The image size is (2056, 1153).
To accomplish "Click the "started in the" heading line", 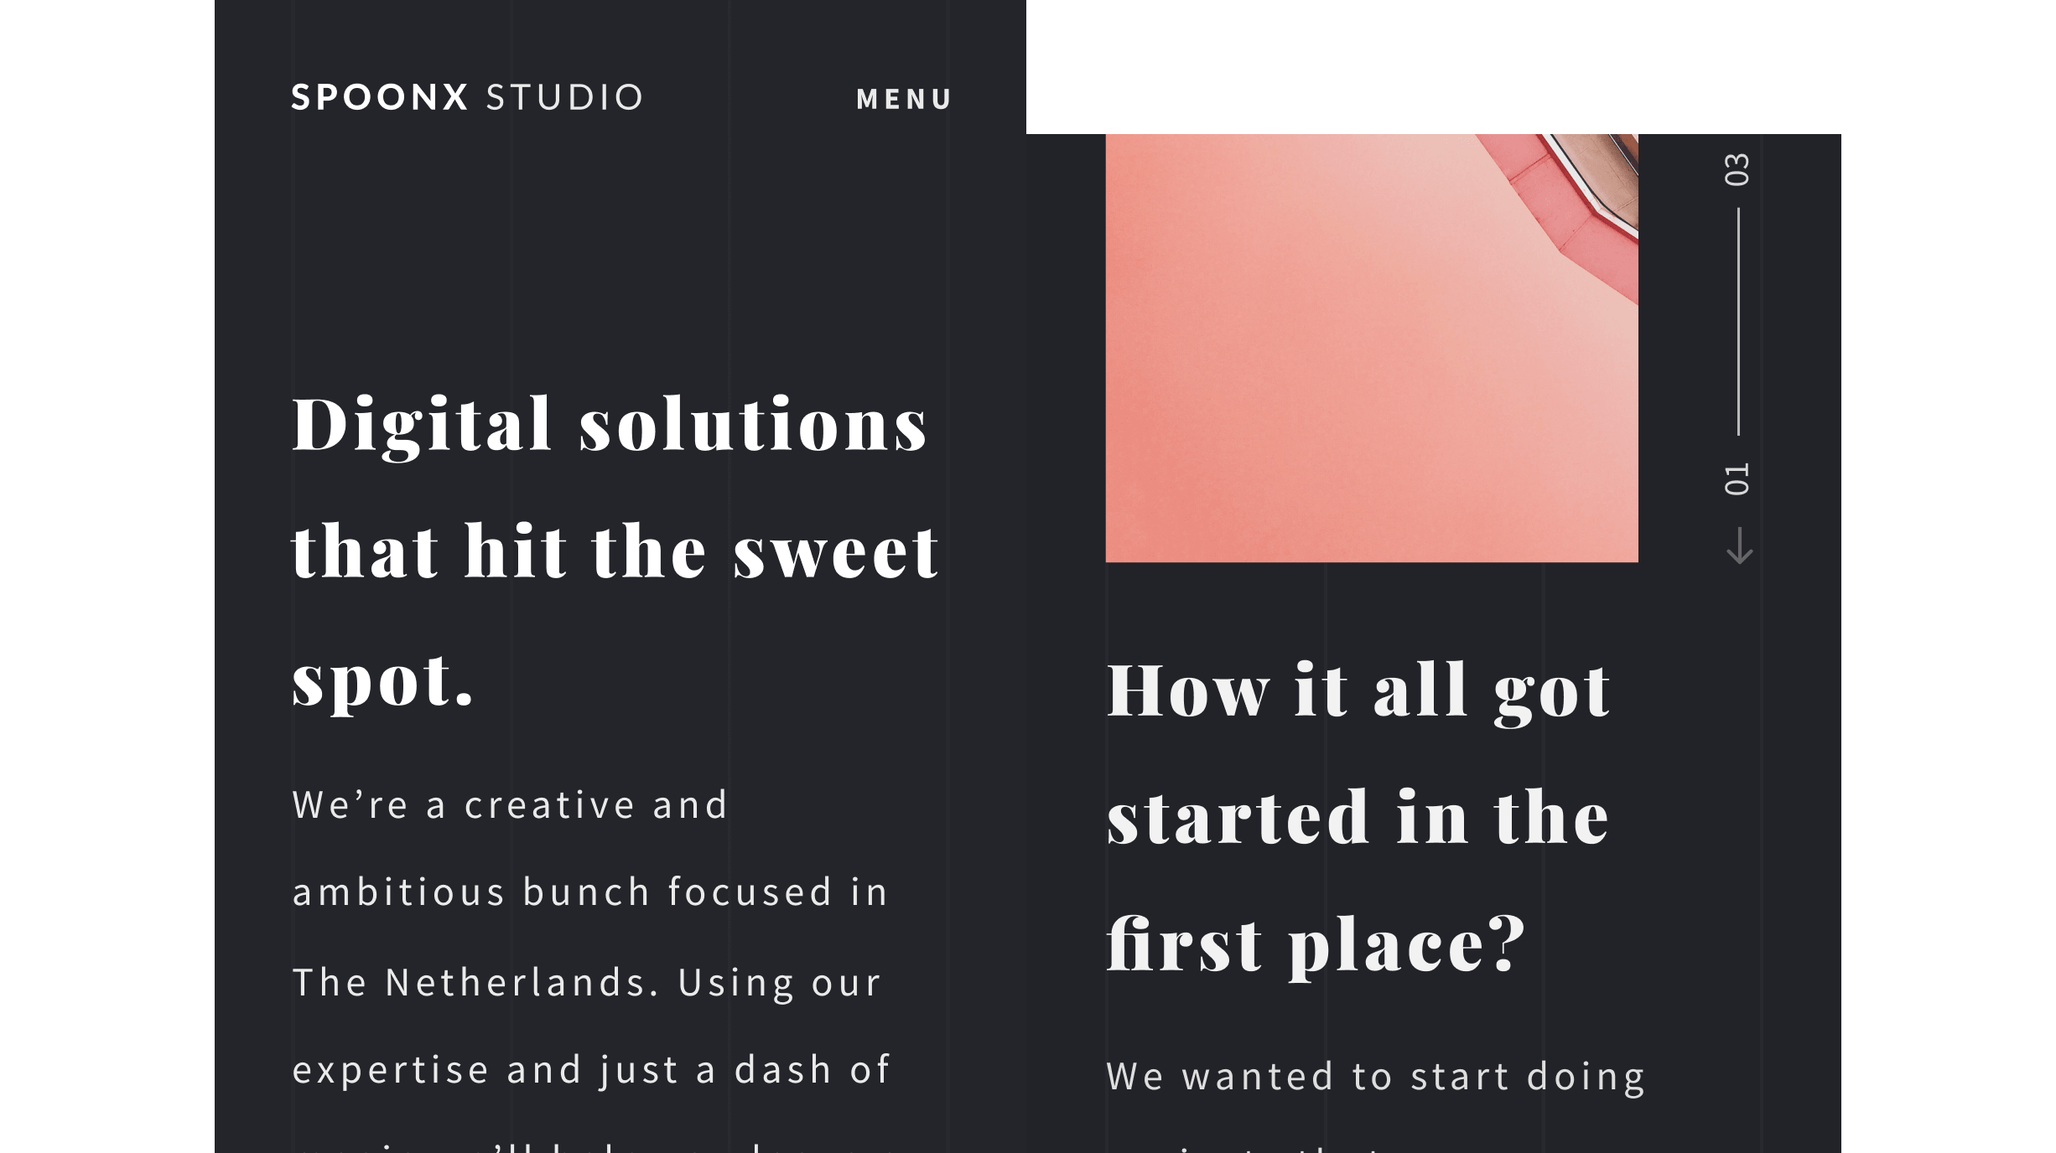I will [1358, 816].
